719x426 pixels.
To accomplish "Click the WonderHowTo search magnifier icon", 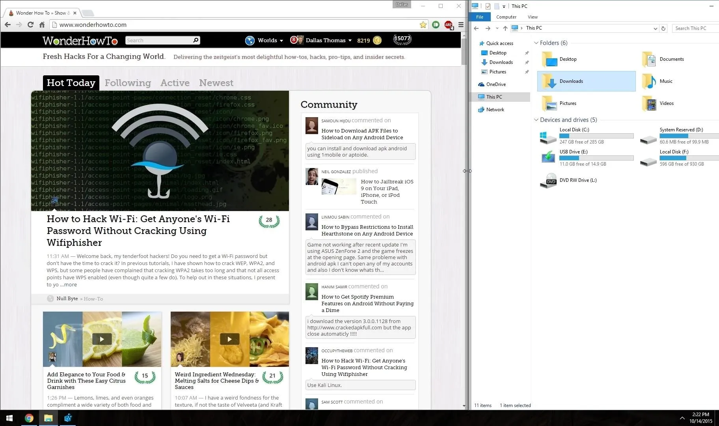I will pos(196,40).
